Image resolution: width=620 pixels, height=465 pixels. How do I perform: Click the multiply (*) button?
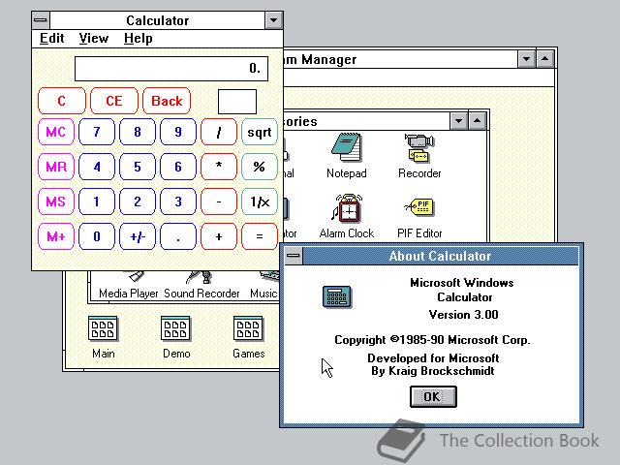point(219,167)
